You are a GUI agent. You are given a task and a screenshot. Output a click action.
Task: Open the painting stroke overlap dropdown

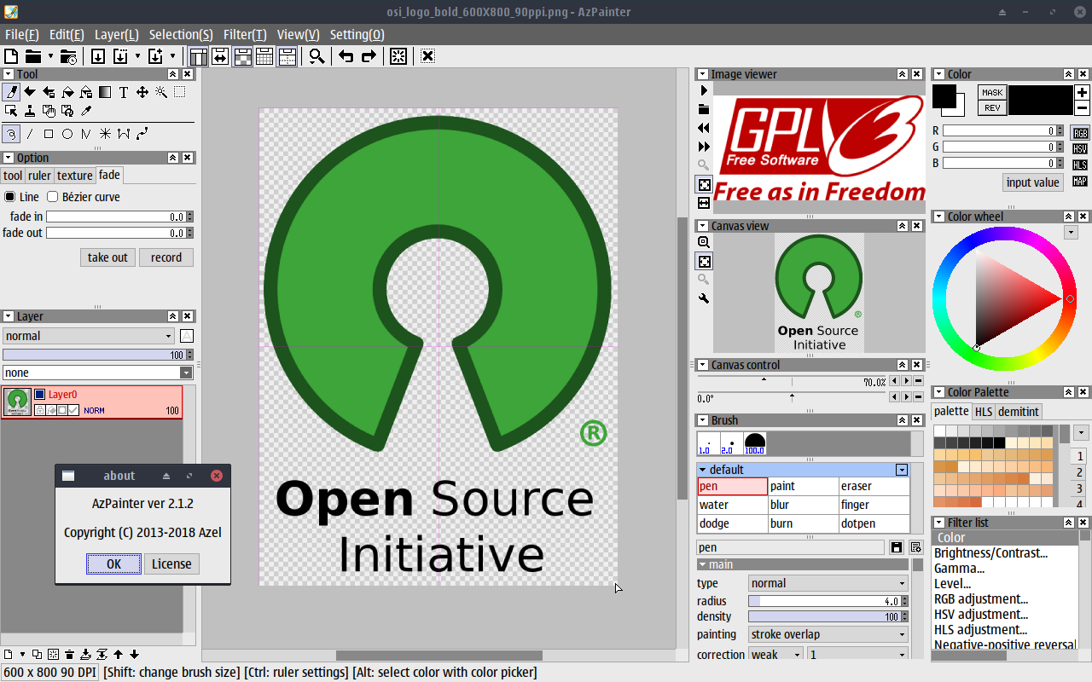(828, 634)
